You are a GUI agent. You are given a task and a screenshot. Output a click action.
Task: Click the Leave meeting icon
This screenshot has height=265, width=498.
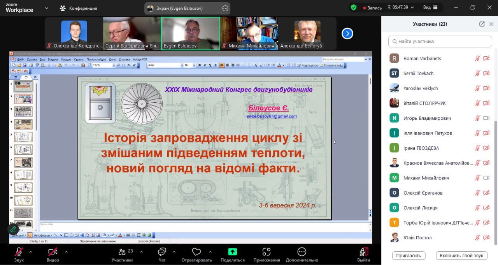364,252
